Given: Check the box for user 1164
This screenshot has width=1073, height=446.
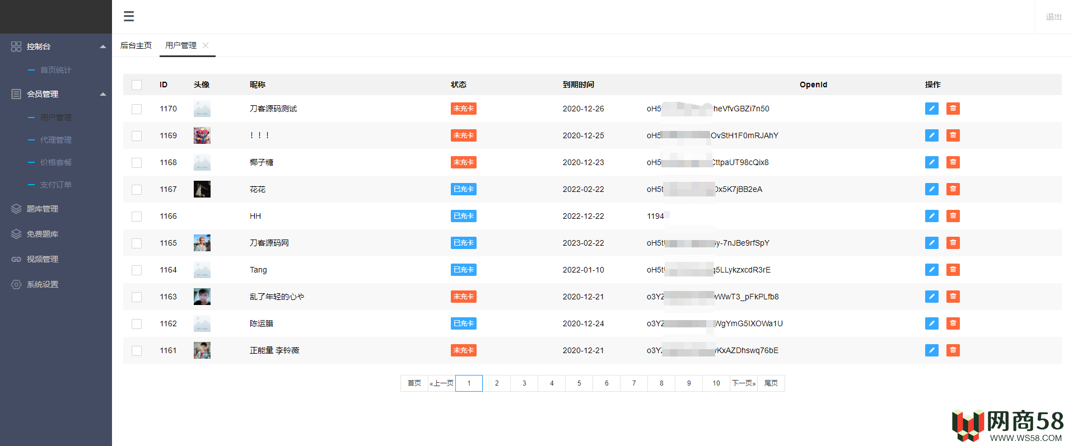Looking at the screenshot, I should [137, 270].
